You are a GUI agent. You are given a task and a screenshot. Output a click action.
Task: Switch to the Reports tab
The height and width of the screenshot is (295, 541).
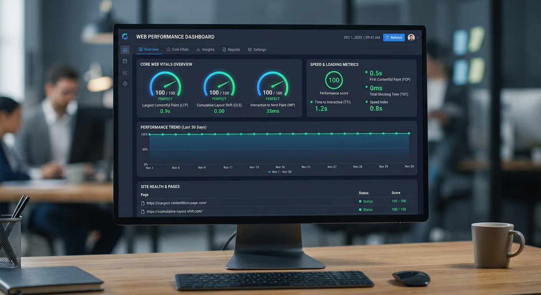point(231,50)
